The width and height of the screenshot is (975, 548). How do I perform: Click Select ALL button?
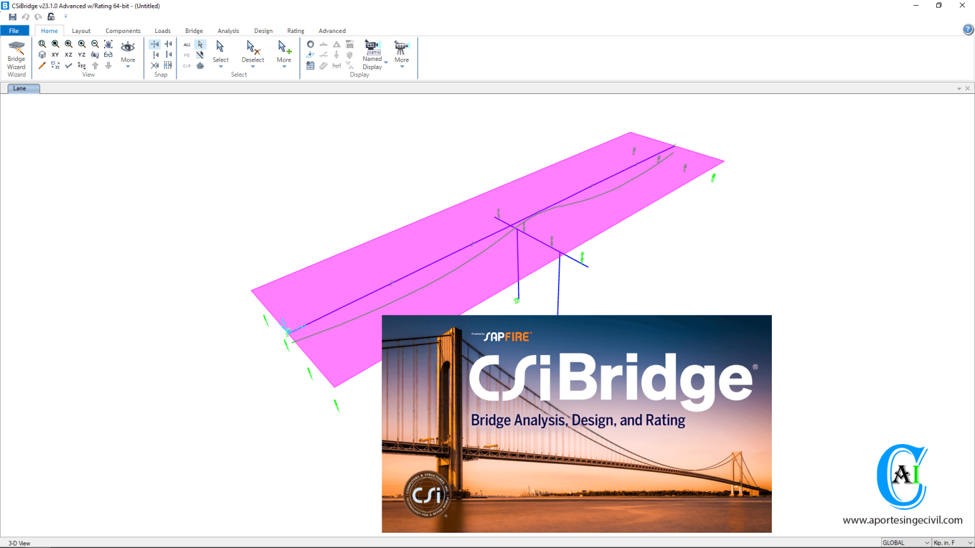[x=187, y=44]
